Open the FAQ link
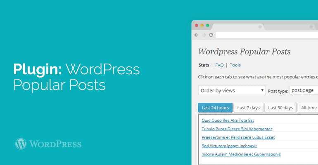The height and width of the screenshot is (165, 318). point(219,65)
